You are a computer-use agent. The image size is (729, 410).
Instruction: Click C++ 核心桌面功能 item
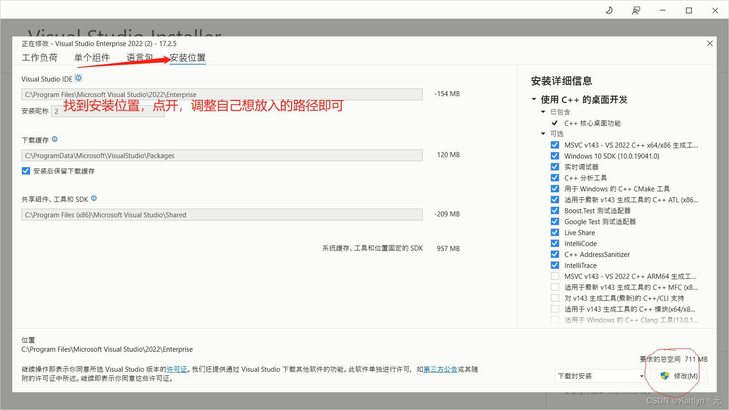pos(592,123)
